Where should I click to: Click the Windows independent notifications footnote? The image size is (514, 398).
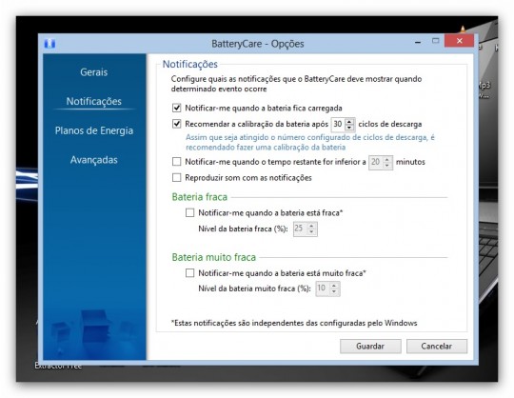(294, 323)
